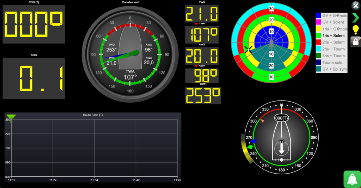Click the TWA 107° digital display

coord(202,35)
